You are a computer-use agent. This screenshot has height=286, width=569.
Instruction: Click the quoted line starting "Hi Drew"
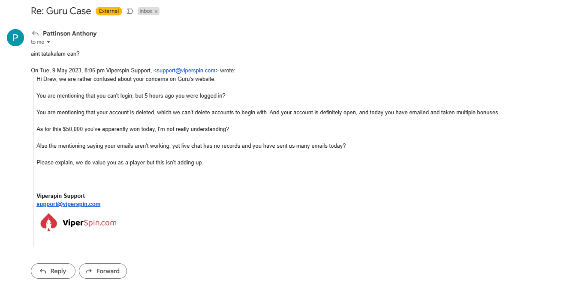[x=126, y=79]
